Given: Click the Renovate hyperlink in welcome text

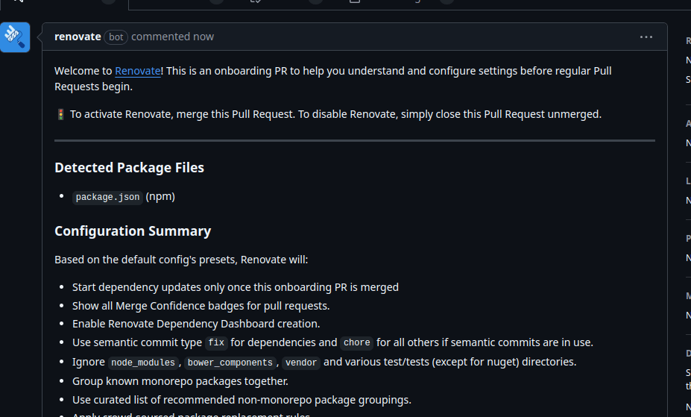Looking at the screenshot, I should [138, 71].
